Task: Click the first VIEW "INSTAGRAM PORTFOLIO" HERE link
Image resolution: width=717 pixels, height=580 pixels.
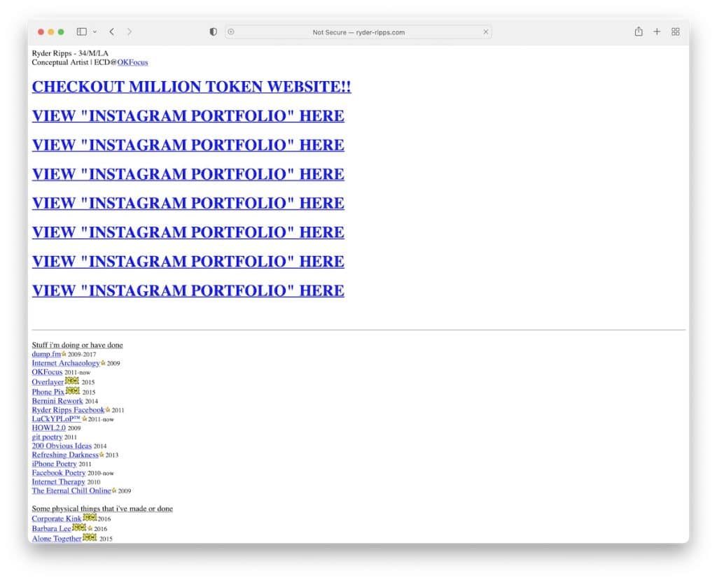Action: (x=188, y=116)
